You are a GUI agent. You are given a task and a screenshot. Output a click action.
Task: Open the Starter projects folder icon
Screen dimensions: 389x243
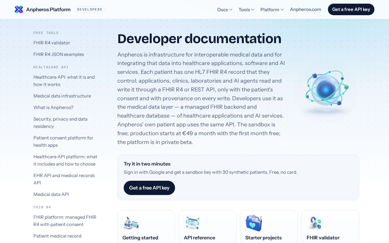coord(254,223)
